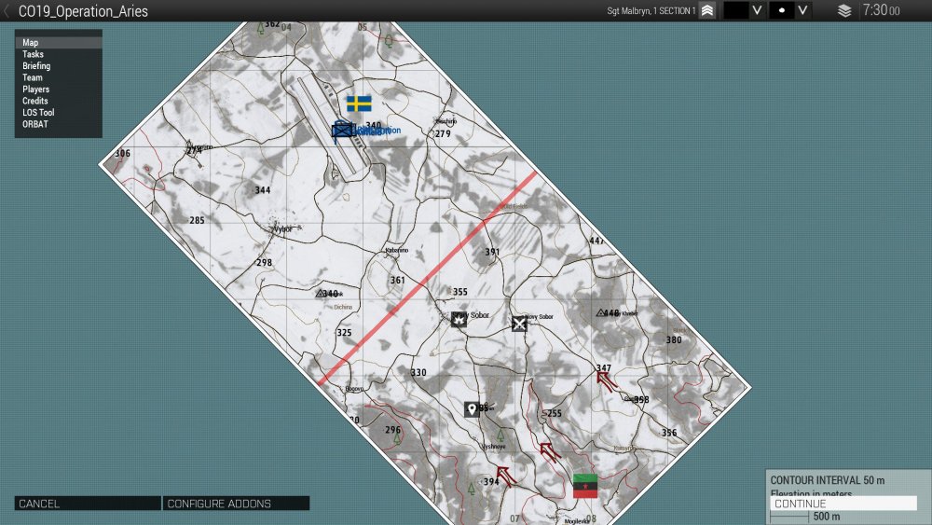932x525 pixels.
Task: Select the location pin task marker
Action: tap(473, 409)
